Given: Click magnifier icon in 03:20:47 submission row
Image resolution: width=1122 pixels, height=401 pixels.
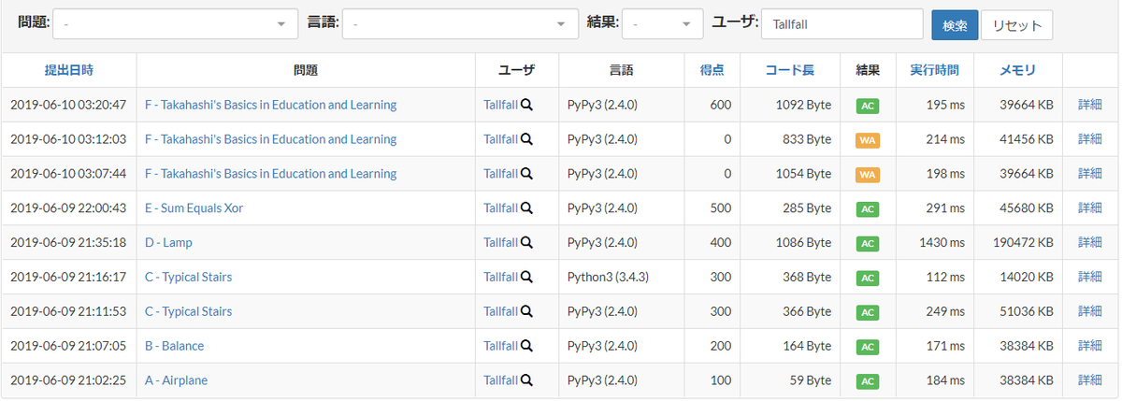Looking at the screenshot, I should [x=527, y=105].
